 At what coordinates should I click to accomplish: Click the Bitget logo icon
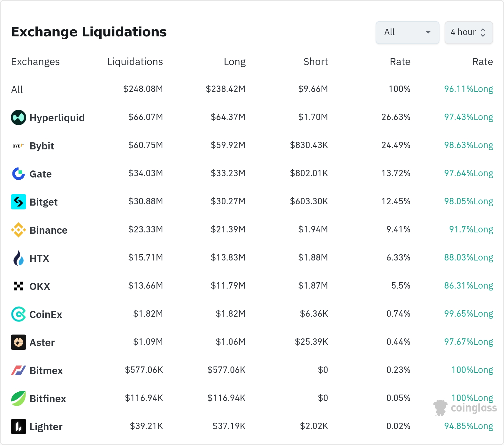point(19,202)
